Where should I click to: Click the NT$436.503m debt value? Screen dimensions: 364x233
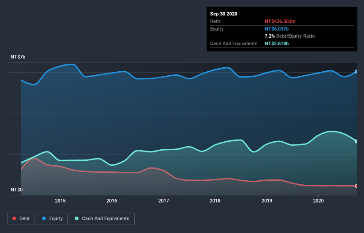coord(280,21)
